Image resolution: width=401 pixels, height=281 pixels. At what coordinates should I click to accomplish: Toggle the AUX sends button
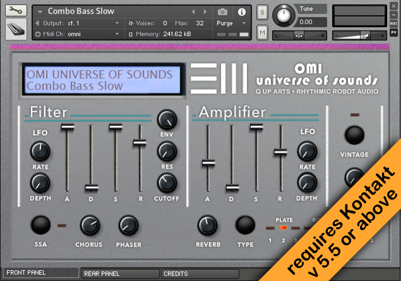(393, 23)
